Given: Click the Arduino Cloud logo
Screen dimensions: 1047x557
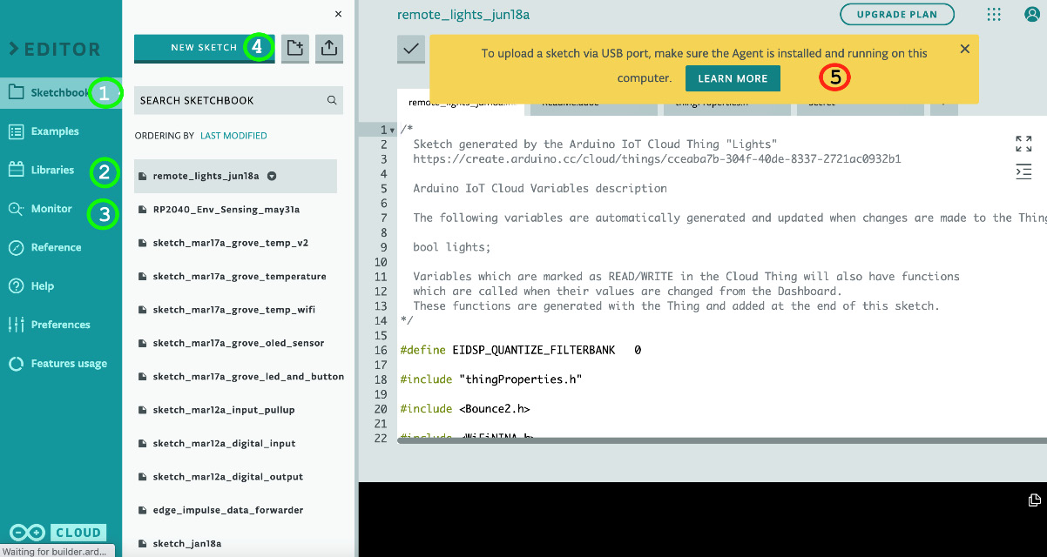Looking at the screenshot, I should (57, 533).
